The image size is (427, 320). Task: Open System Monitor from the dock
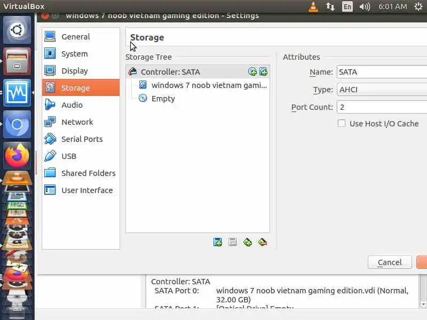(x=17, y=93)
